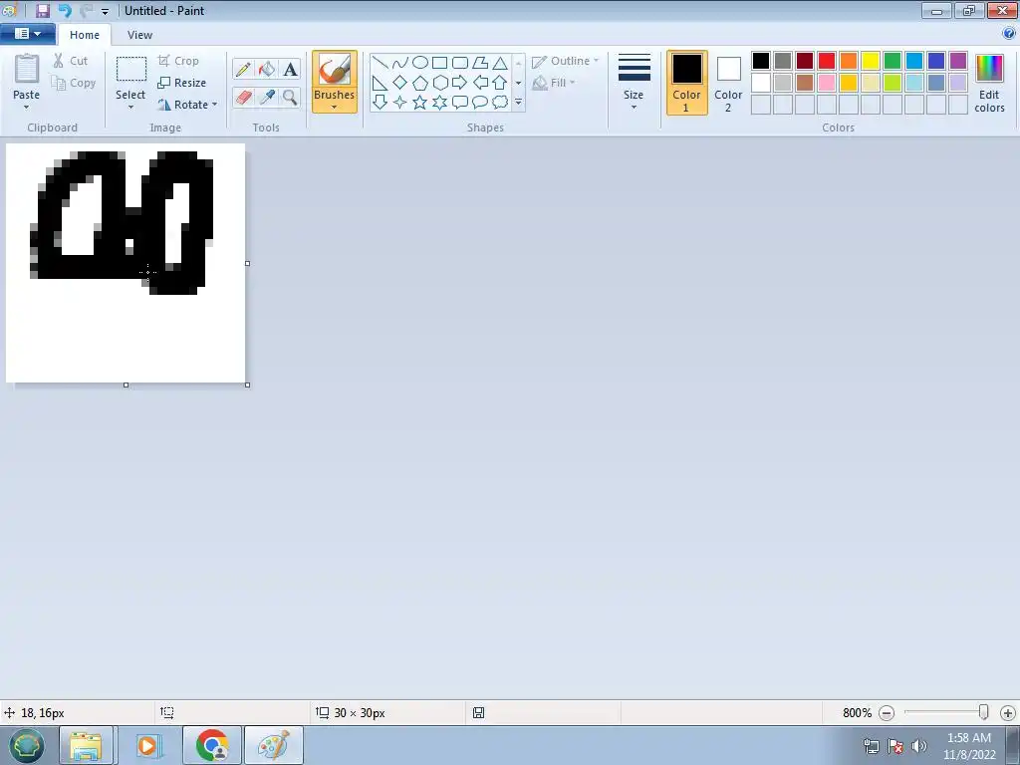Select the Fill with color bucket tool
1020x765 pixels.
pos(267,69)
